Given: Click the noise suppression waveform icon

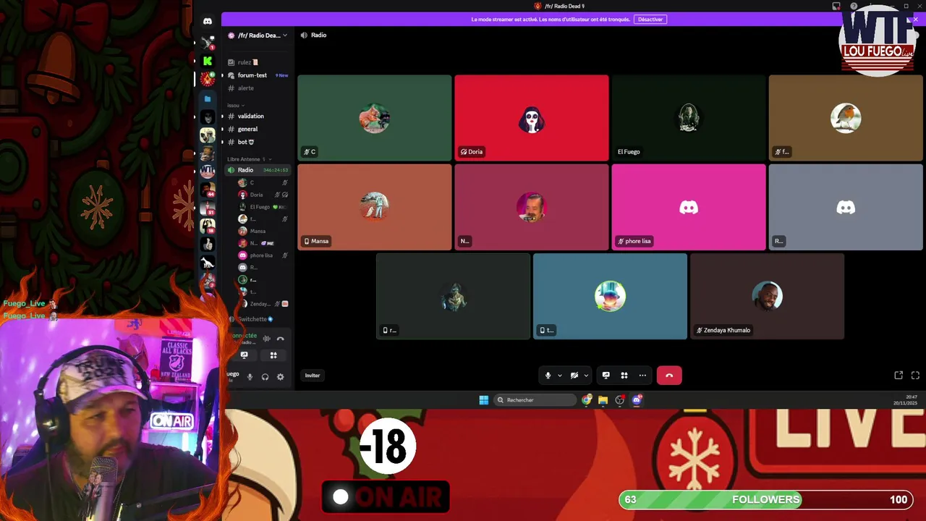Looking at the screenshot, I should [267, 339].
